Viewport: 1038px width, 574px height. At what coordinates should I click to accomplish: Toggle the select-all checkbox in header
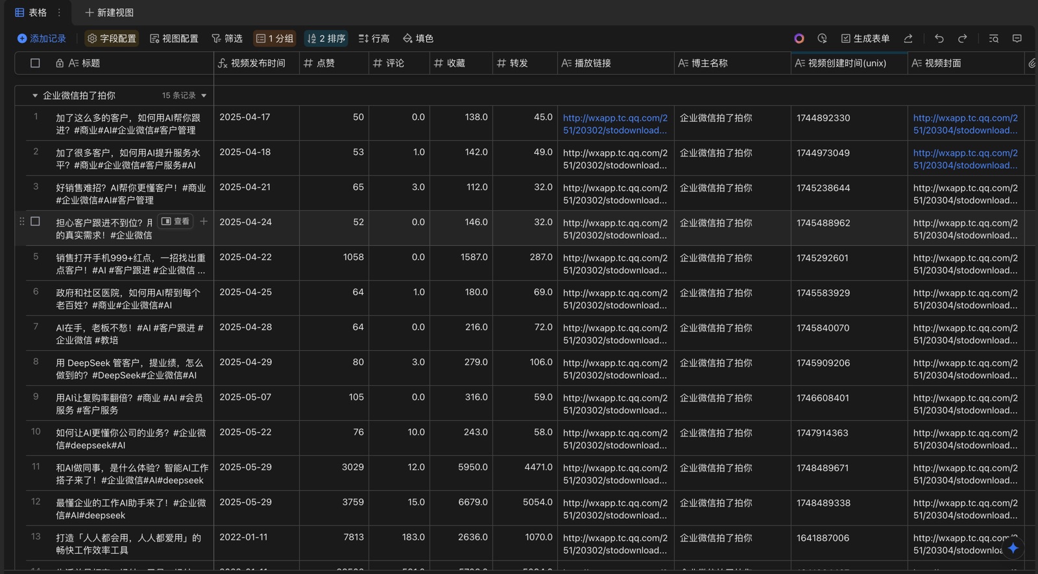[x=35, y=63]
